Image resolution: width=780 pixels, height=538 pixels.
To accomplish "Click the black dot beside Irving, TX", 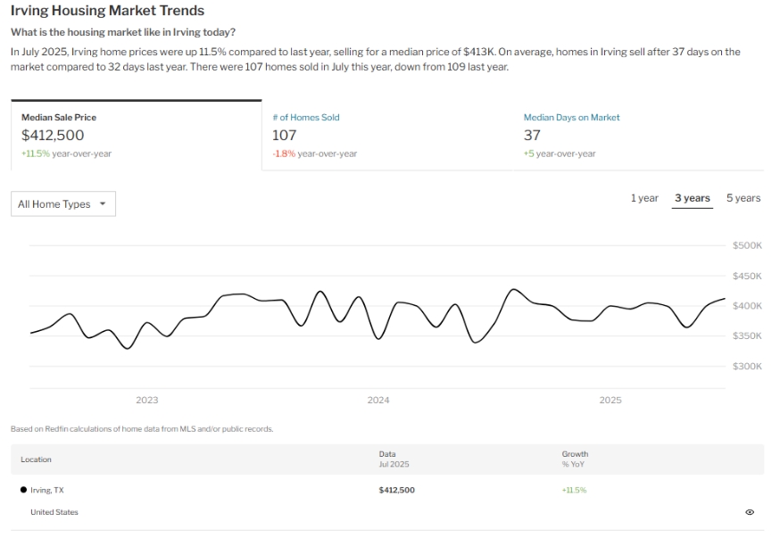I will [x=22, y=490].
